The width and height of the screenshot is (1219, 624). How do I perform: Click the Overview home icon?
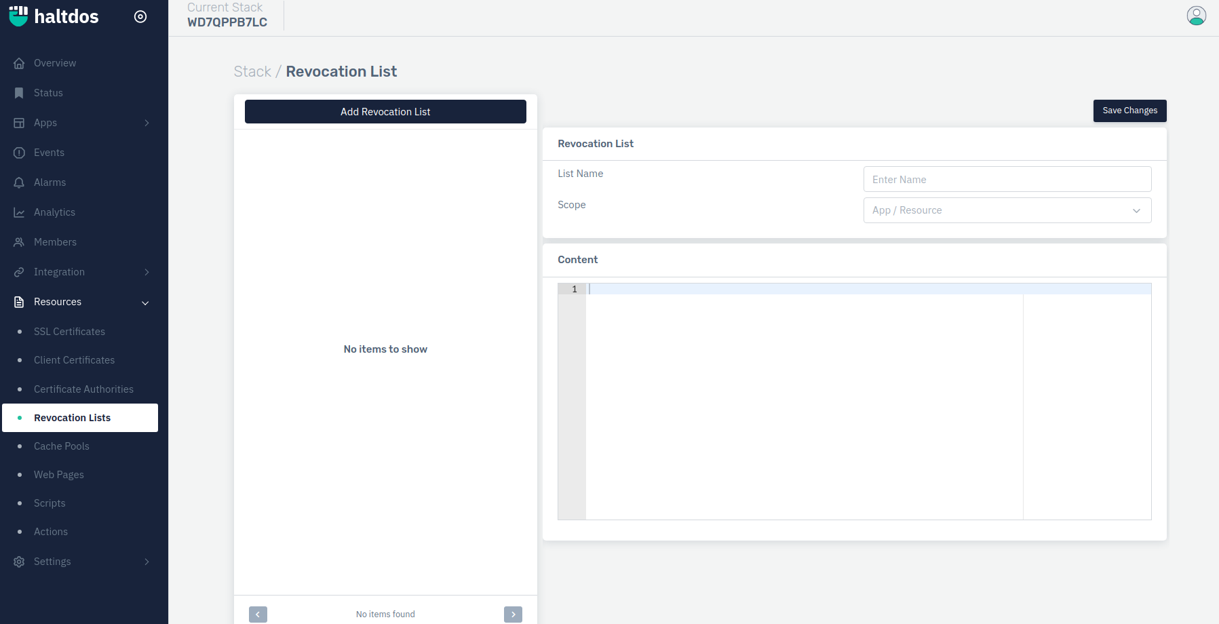pyautogui.click(x=19, y=63)
